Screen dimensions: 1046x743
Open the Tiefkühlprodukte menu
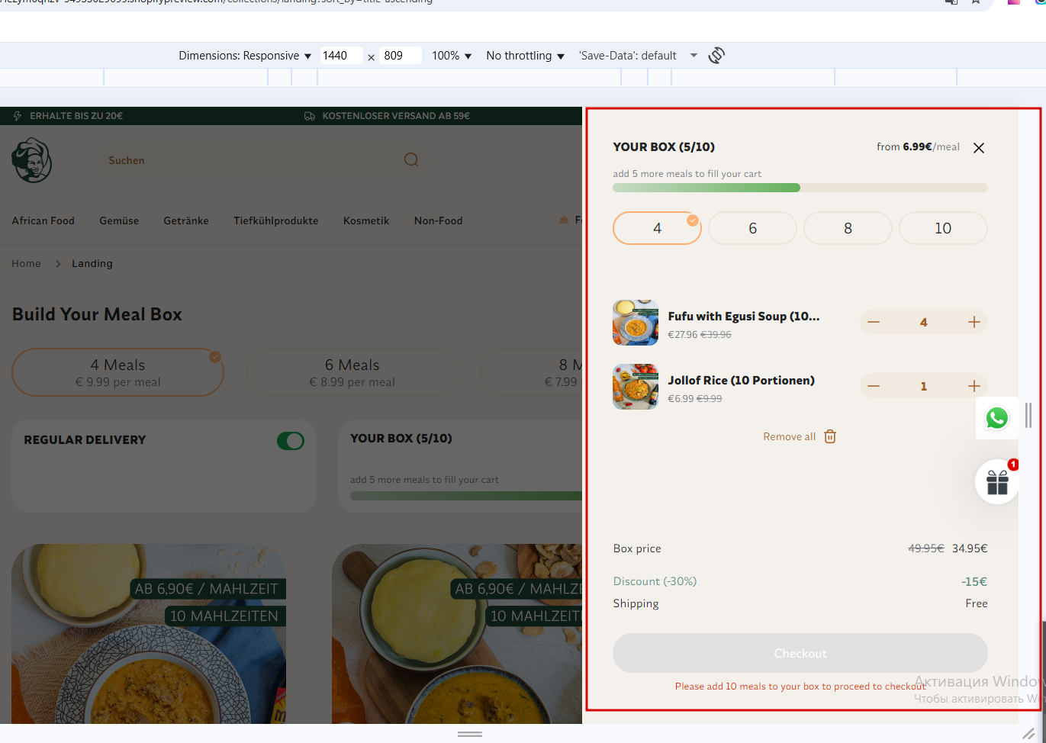276,220
